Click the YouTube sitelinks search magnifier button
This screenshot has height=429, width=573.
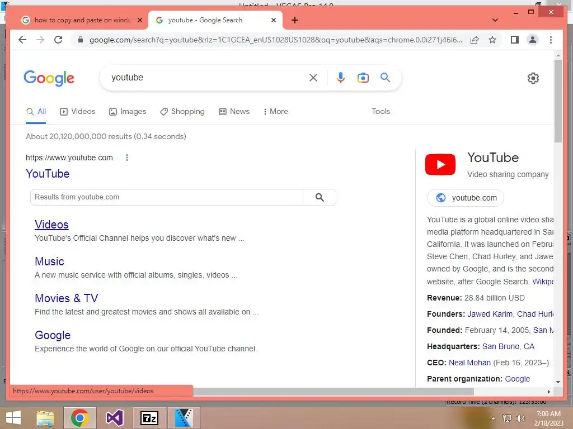coord(320,197)
